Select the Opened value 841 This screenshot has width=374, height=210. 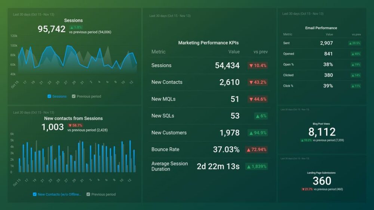click(328, 54)
